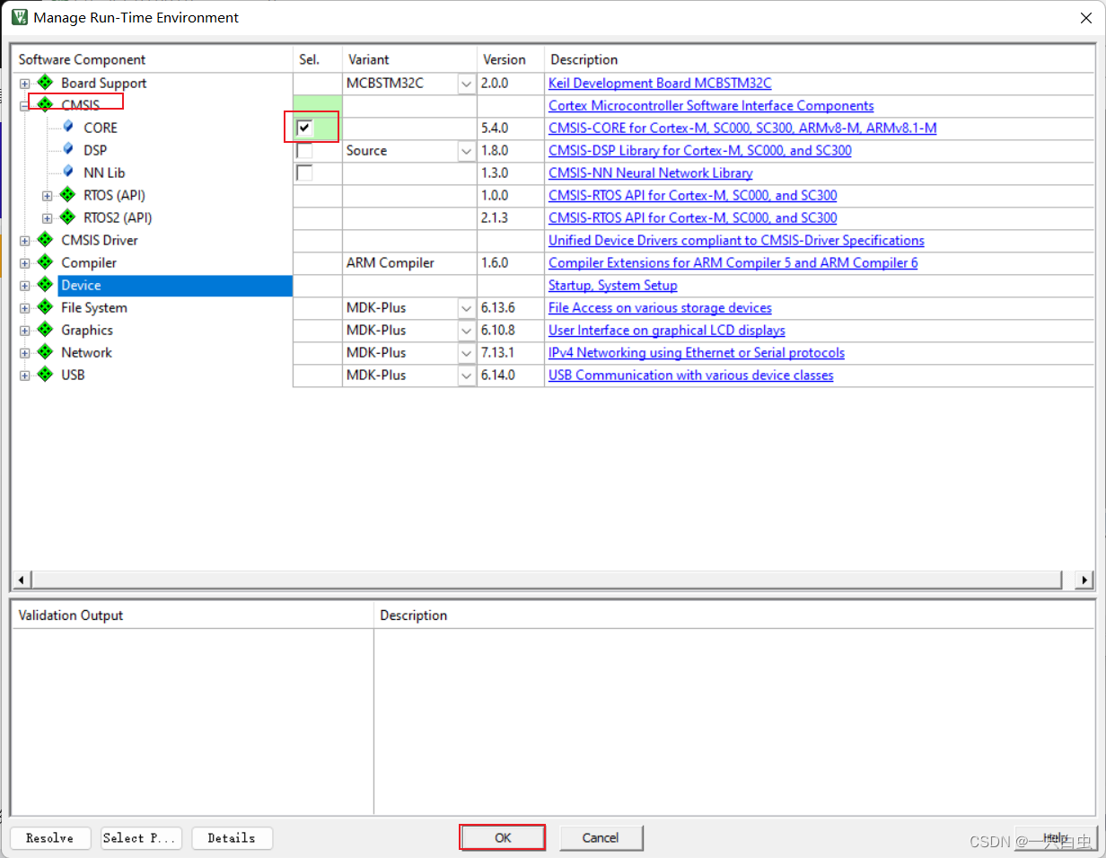
Task: Open File Access on various storage devices link
Action: coord(660,307)
